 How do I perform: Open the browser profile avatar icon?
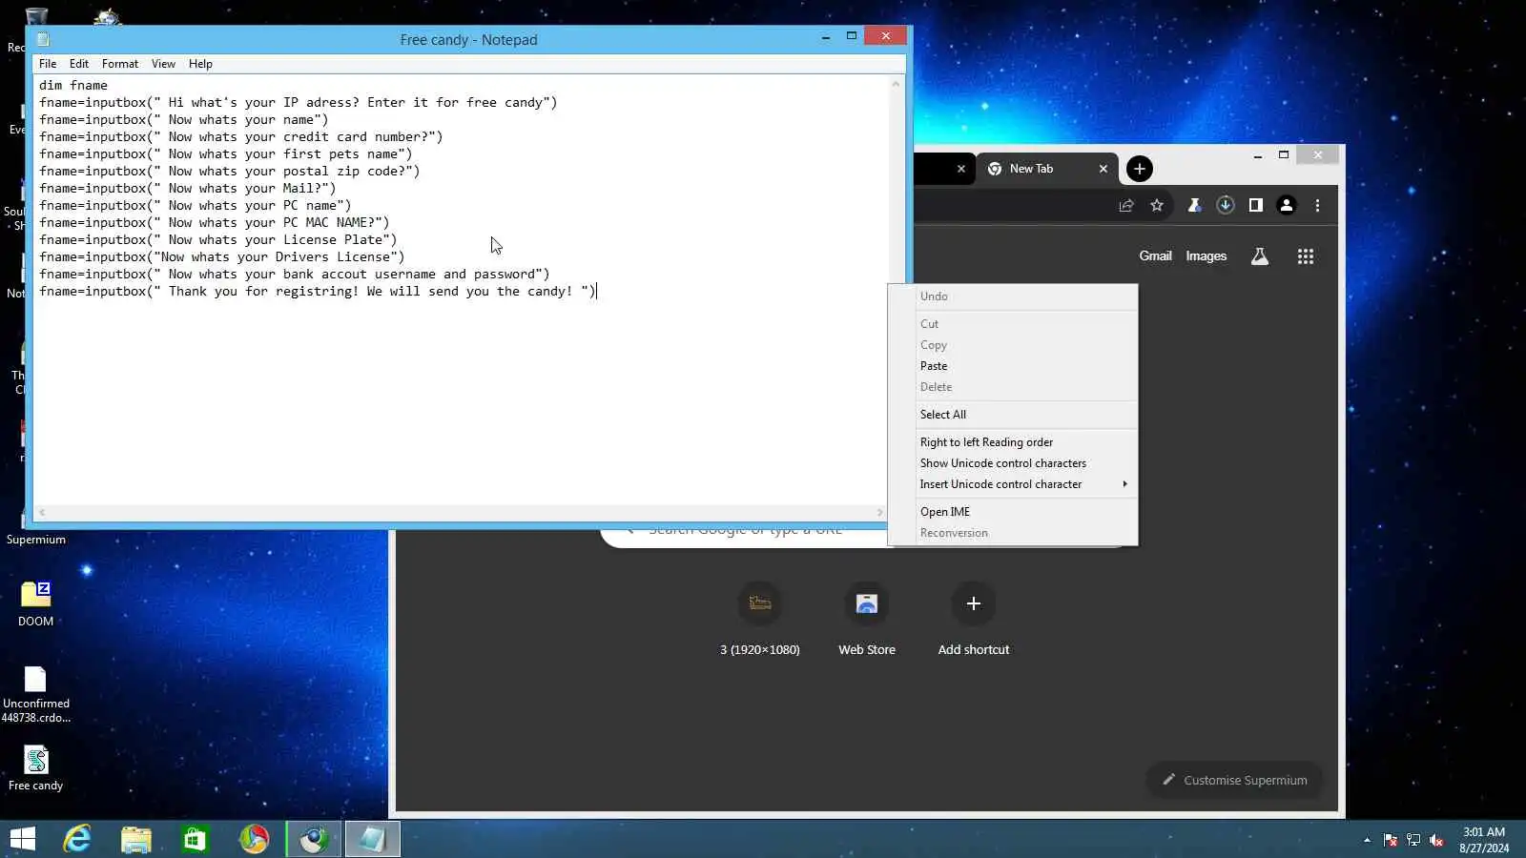1287,205
